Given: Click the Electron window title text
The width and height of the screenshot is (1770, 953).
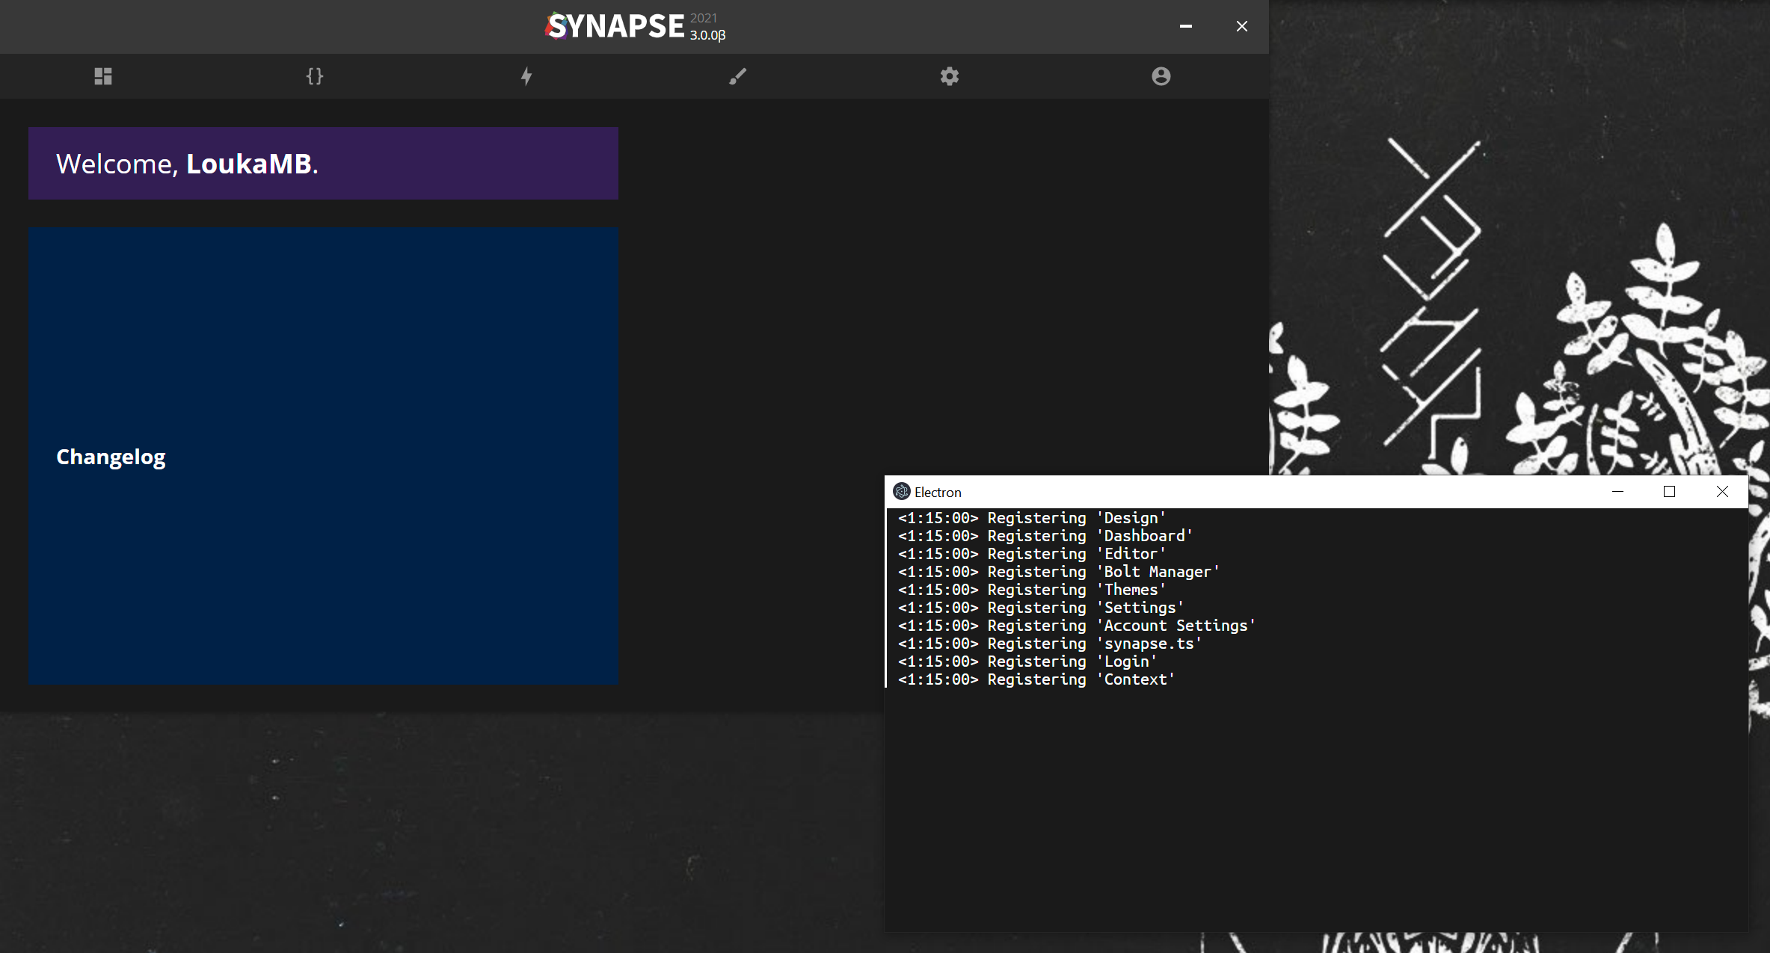Looking at the screenshot, I should click(x=938, y=493).
